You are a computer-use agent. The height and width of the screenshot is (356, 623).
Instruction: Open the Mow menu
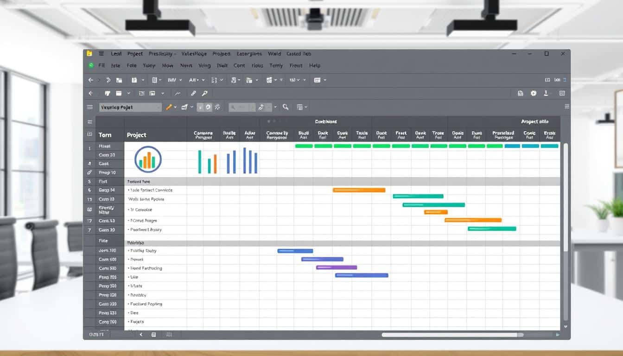click(167, 66)
